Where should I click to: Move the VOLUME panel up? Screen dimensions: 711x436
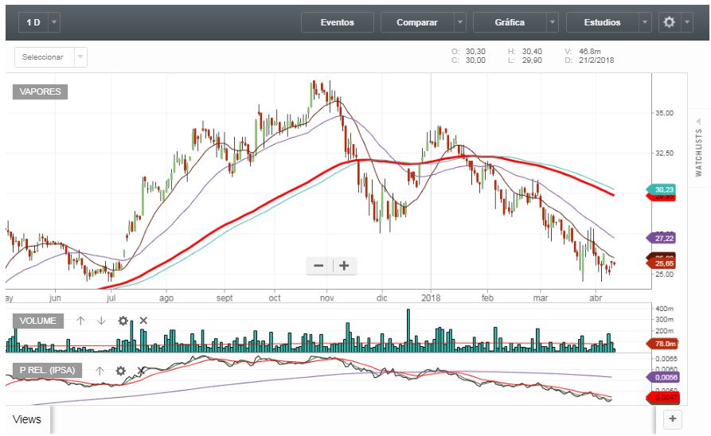pyautogui.click(x=80, y=321)
